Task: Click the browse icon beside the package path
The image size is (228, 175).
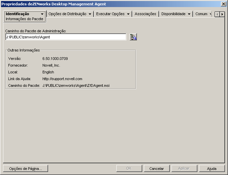Action: point(133,37)
